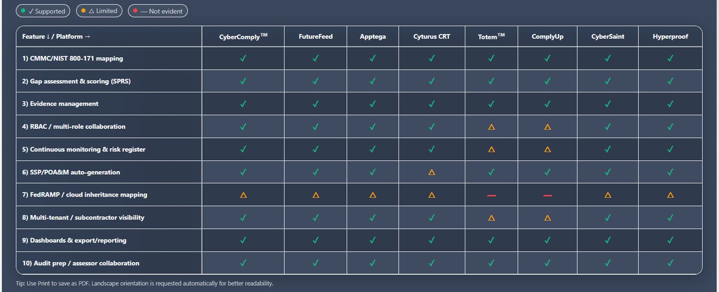Select the Cyturus CRT column header

pyautogui.click(x=431, y=36)
